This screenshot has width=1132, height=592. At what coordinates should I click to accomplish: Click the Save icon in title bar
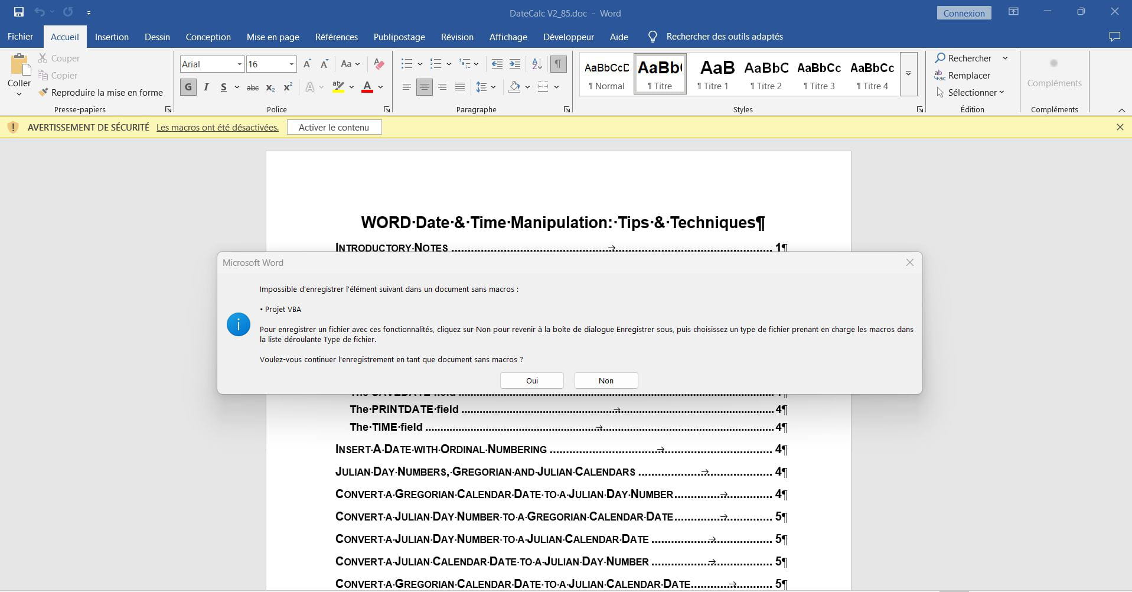18,12
